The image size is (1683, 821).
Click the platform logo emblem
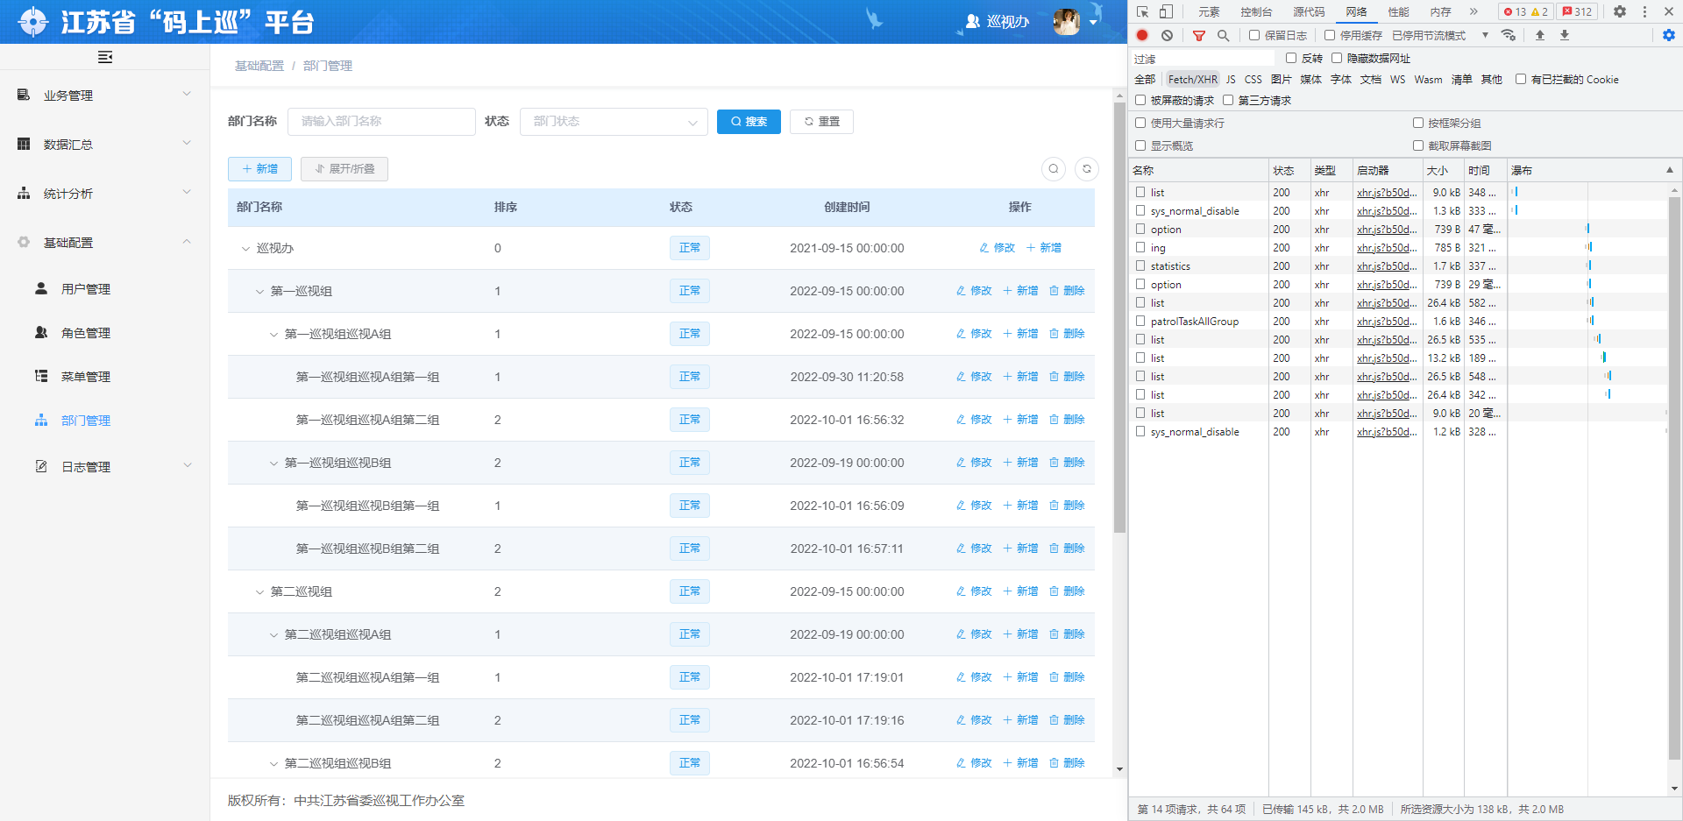coord(33,21)
